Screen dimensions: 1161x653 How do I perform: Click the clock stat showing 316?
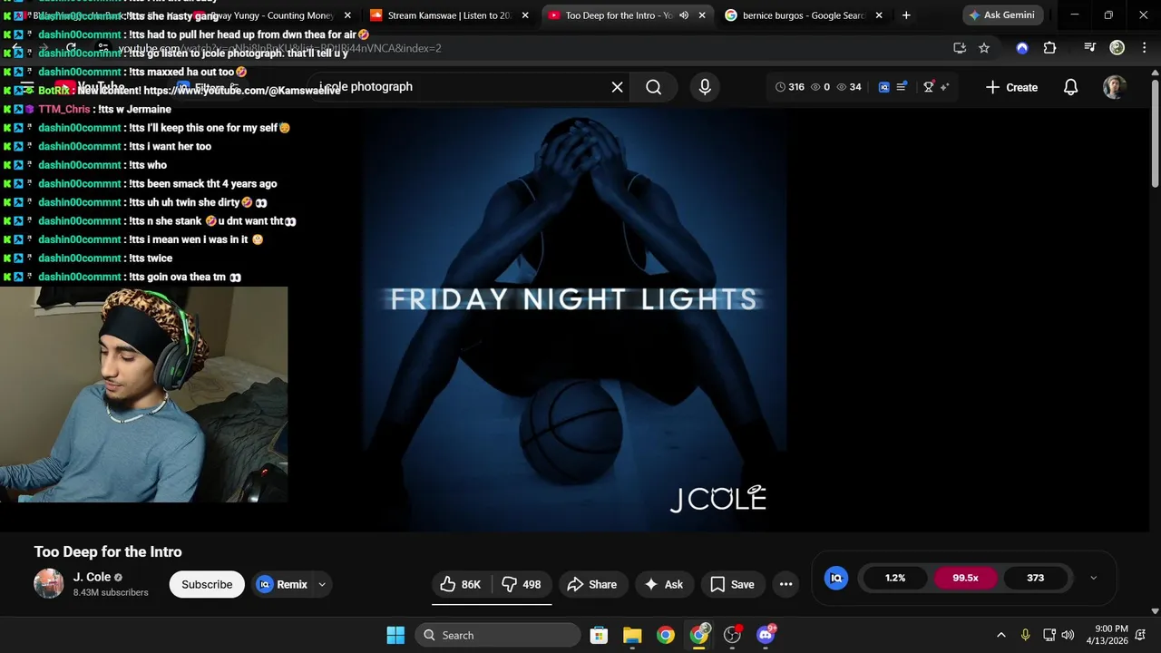click(789, 87)
